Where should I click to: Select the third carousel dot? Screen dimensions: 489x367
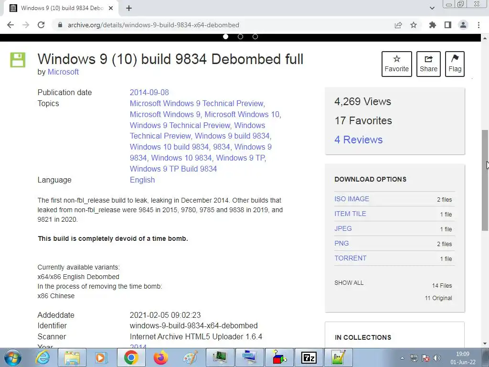(x=255, y=36)
